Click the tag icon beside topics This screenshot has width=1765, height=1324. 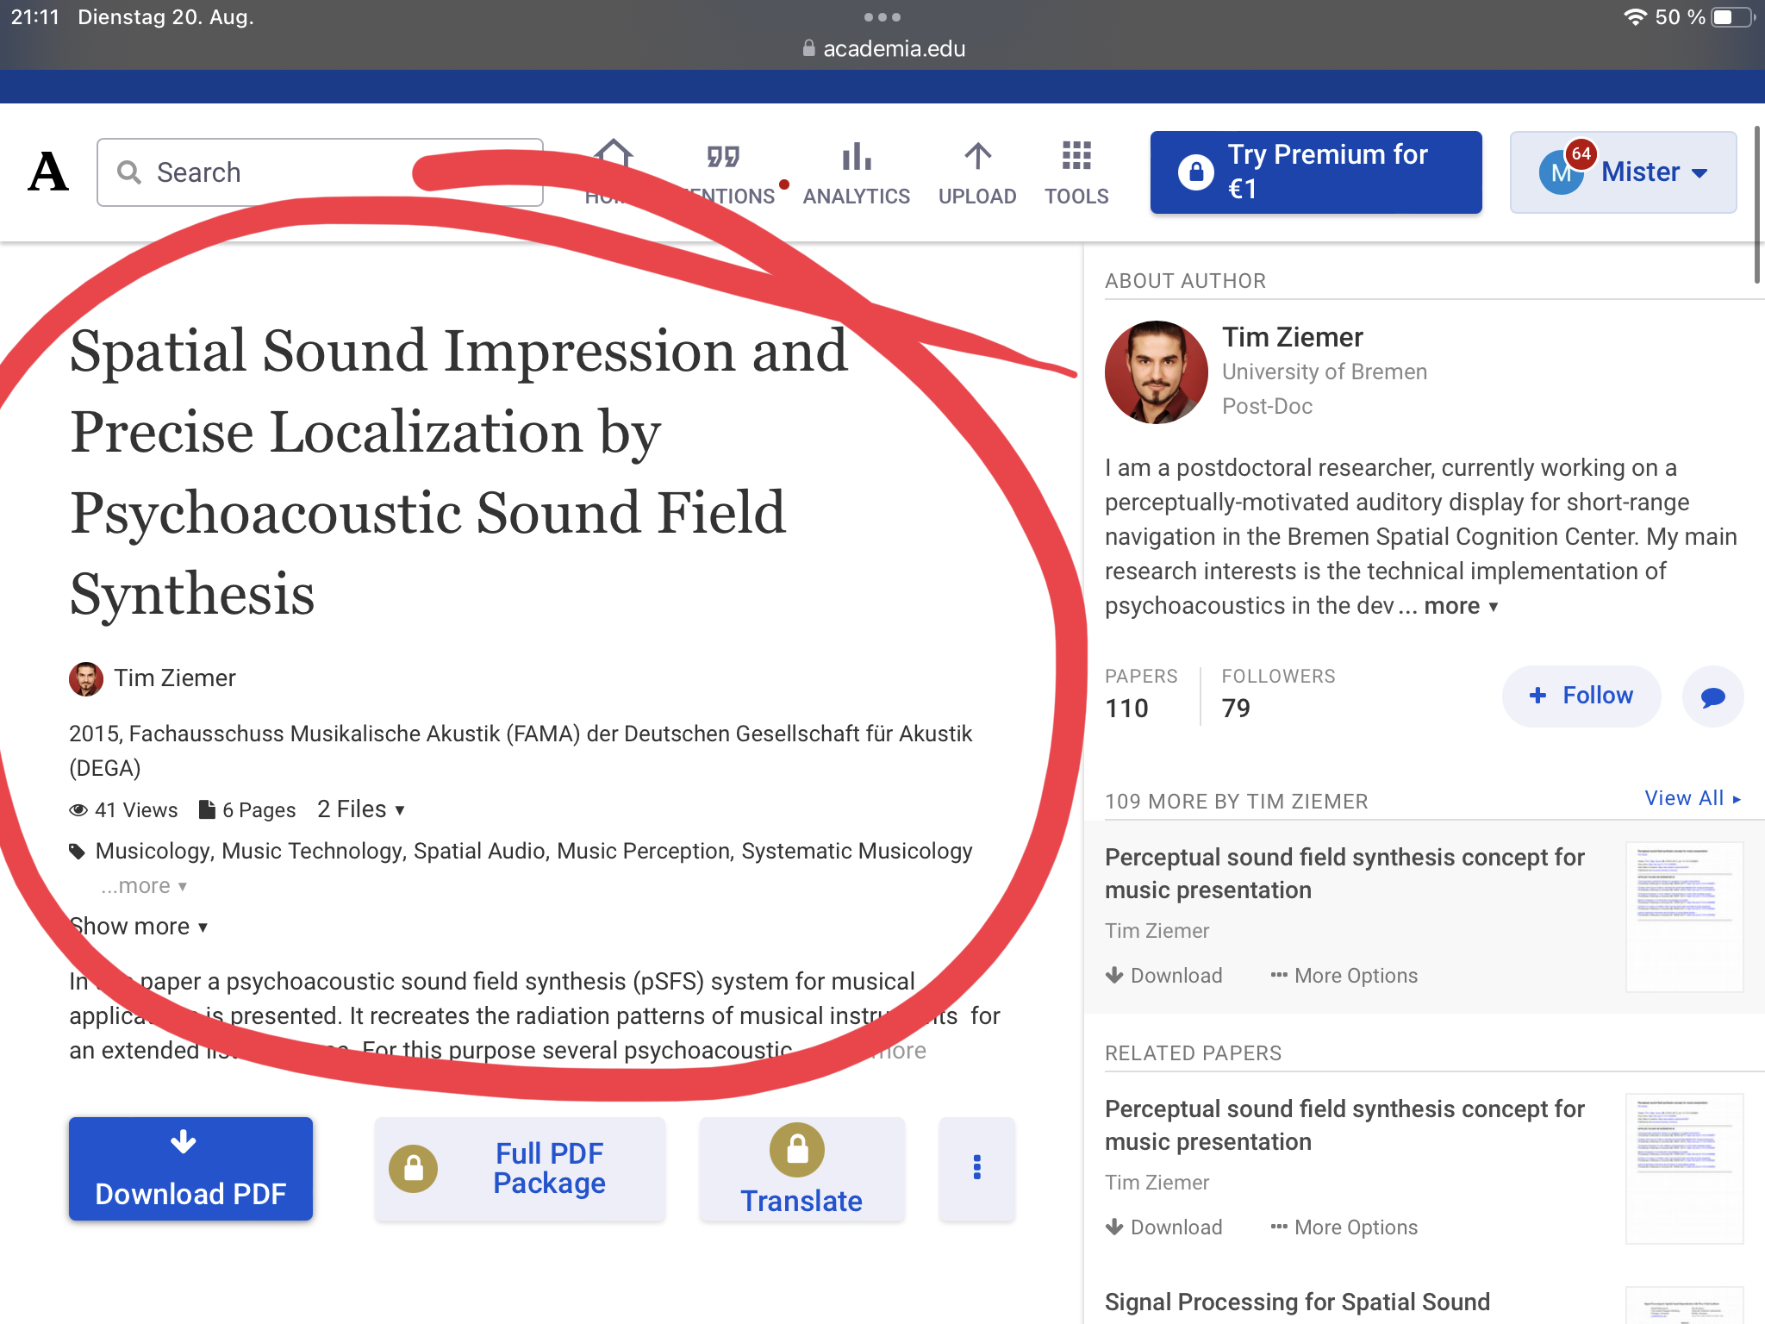click(x=78, y=852)
